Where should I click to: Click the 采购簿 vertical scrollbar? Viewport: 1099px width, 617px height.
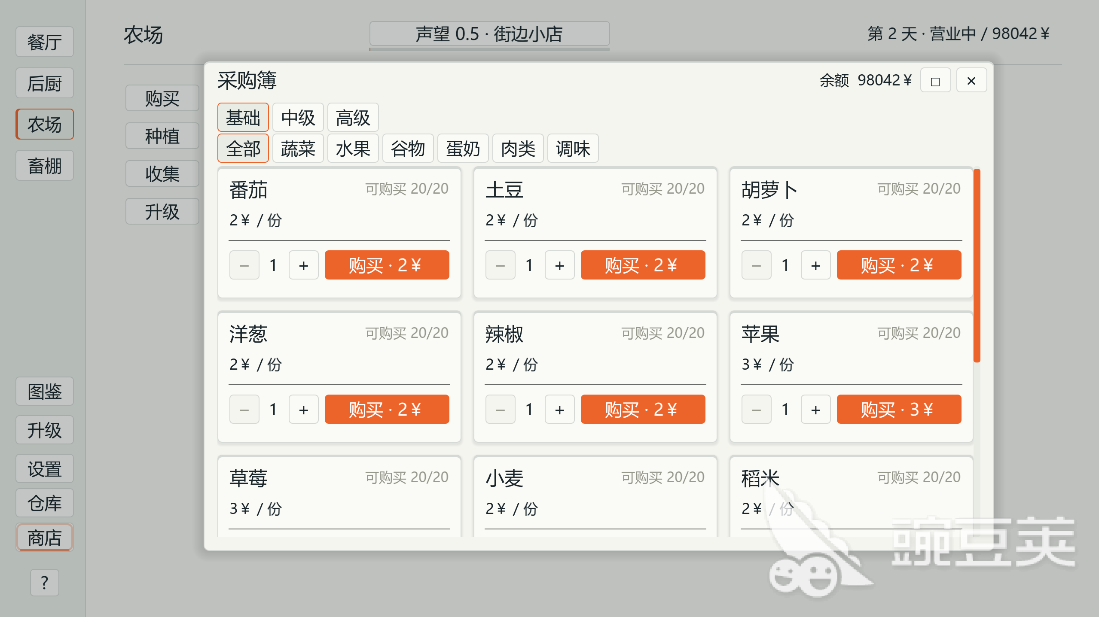coord(977,265)
